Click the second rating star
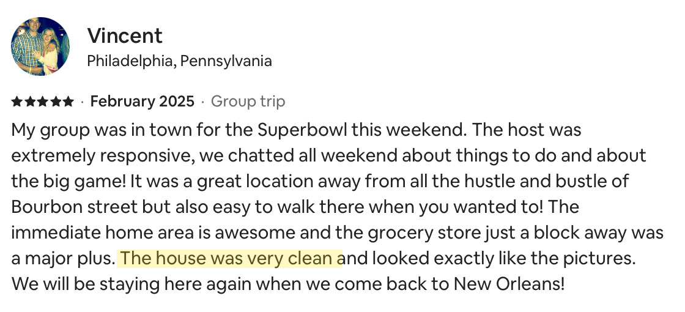Image resolution: width=685 pixels, height=312 pixels. (29, 102)
